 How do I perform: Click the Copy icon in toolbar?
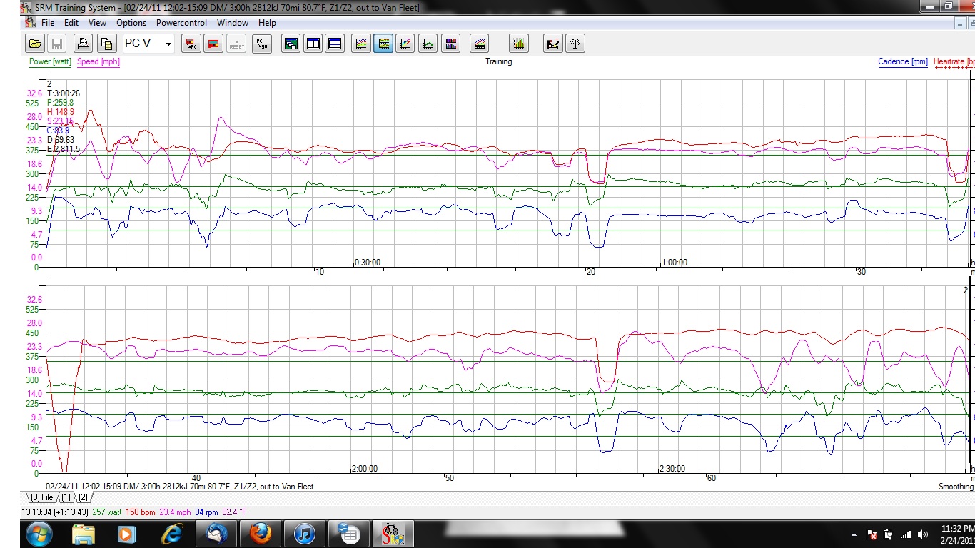tap(106, 44)
